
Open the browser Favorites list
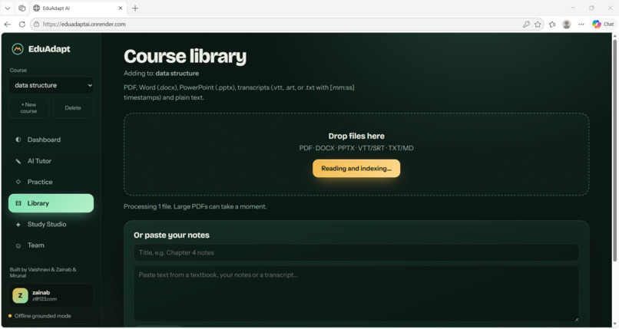click(x=552, y=24)
